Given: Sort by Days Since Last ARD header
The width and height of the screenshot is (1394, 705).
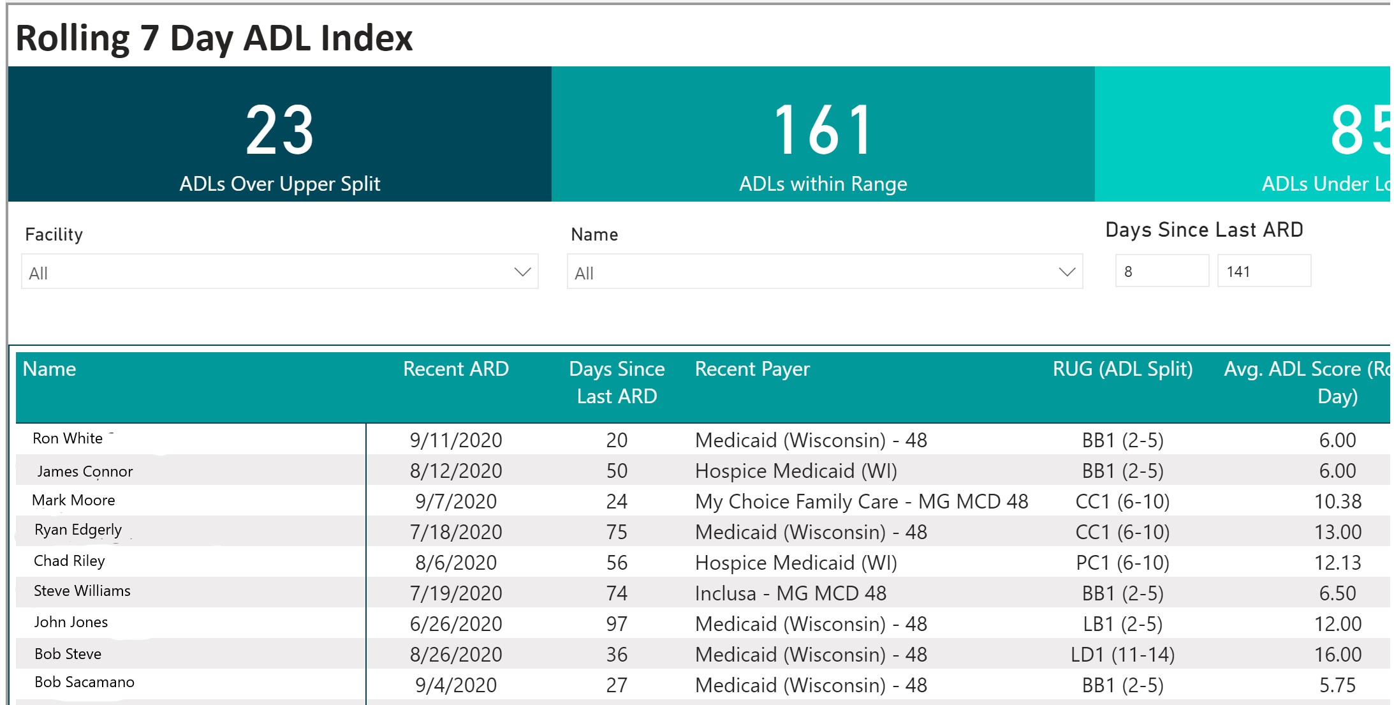Looking at the screenshot, I should click(x=616, y=382).
